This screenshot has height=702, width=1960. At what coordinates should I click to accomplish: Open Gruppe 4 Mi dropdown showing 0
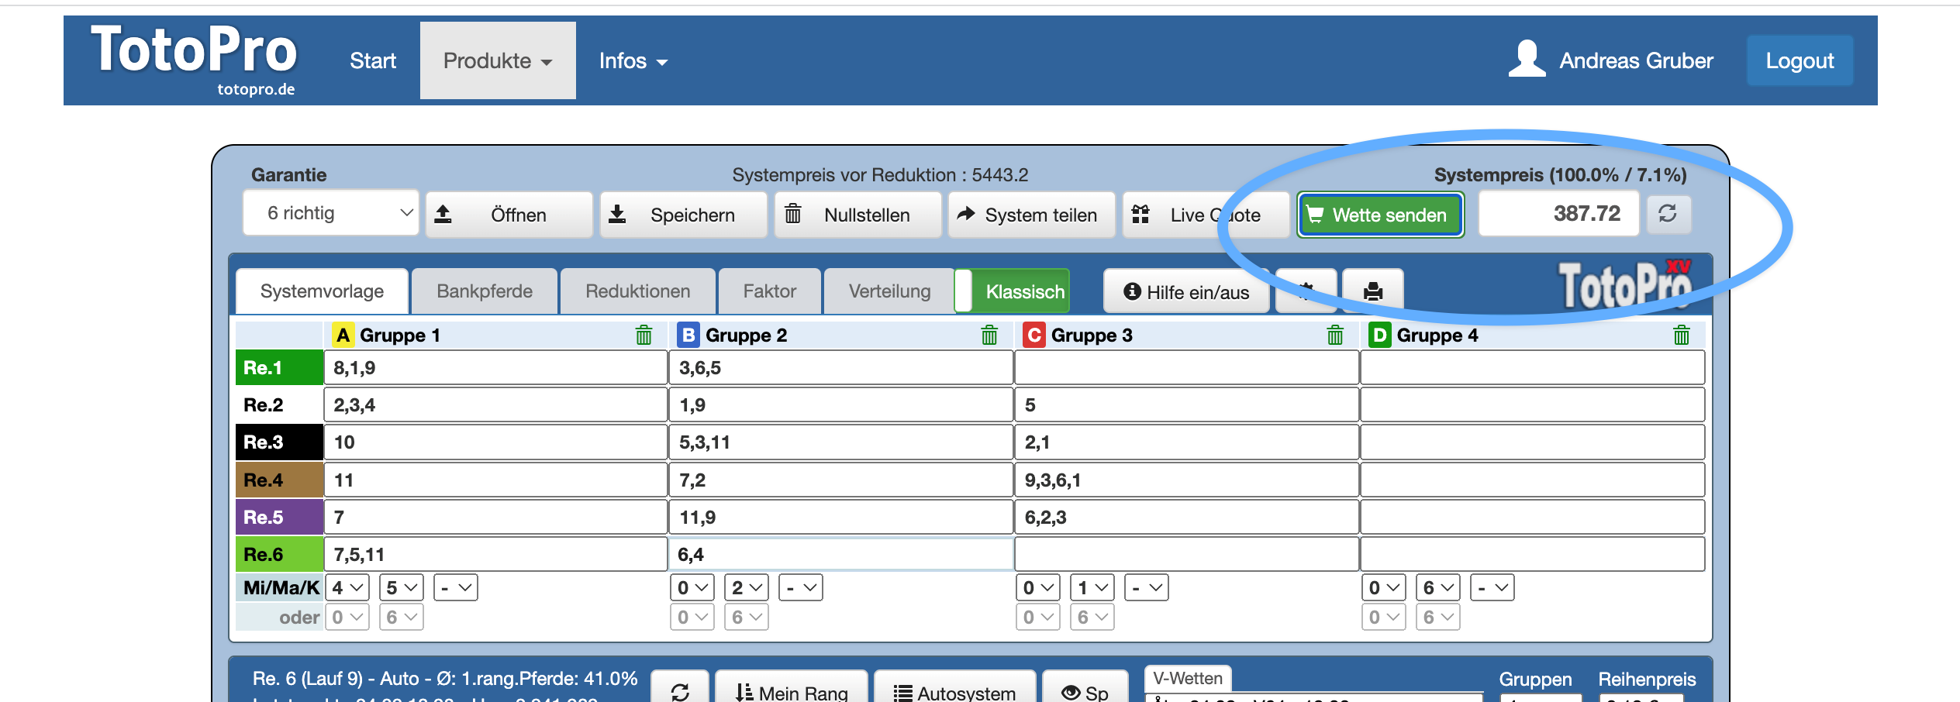(x=1384, y=587)
